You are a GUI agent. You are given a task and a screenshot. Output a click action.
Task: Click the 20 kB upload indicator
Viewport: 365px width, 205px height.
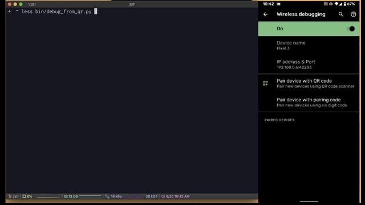152,196
